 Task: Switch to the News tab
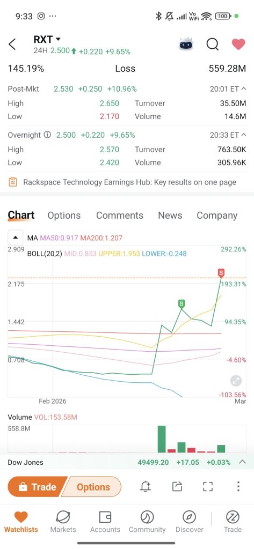pos(170,216)
